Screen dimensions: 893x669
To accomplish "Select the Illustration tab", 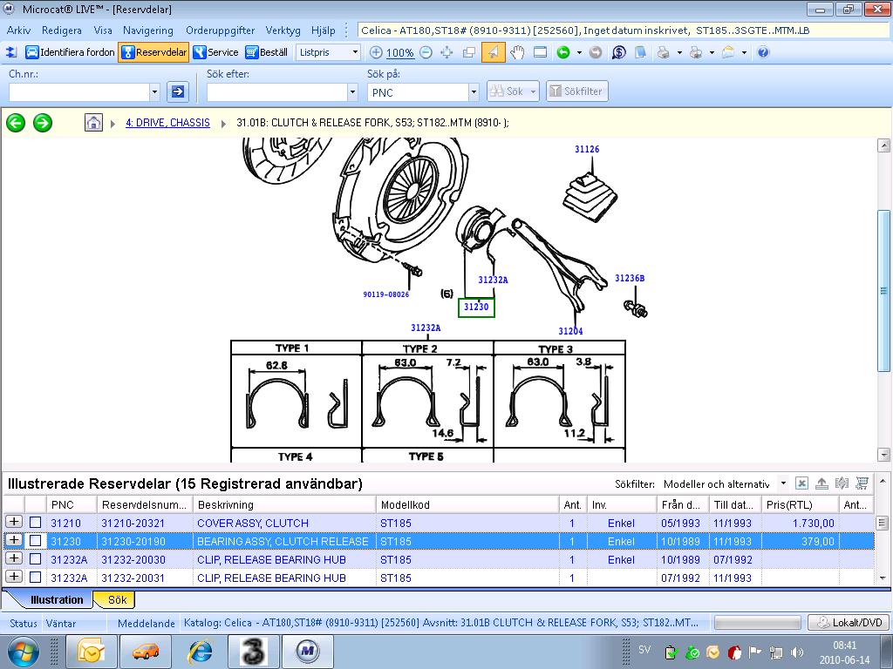I will 57,599.
